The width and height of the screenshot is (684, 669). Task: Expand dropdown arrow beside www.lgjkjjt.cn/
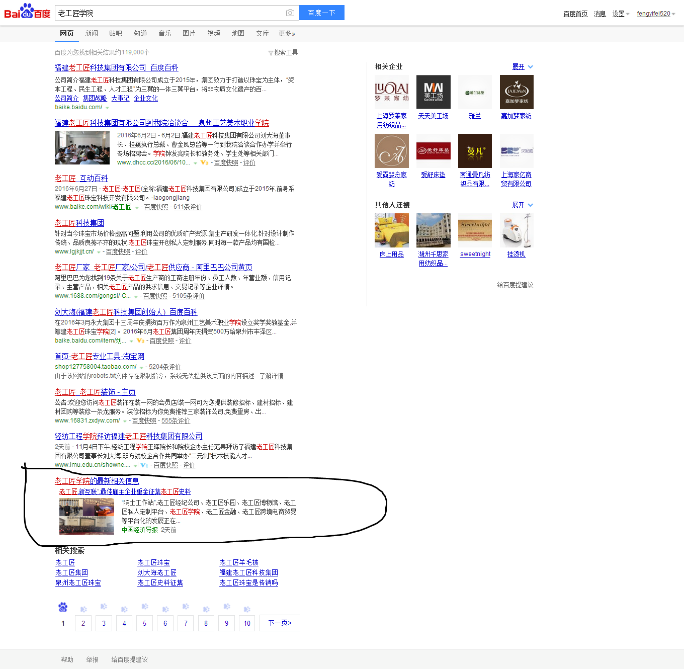99,252
